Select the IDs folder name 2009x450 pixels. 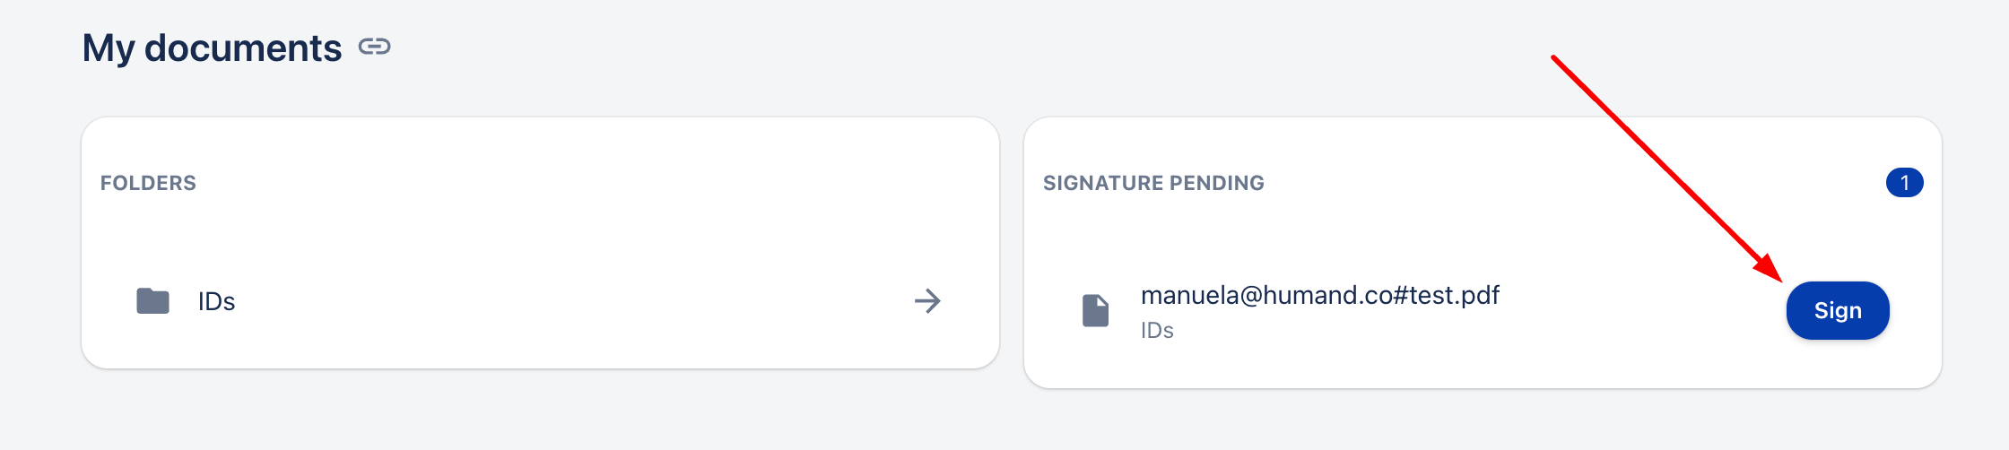tap(216, 302)
